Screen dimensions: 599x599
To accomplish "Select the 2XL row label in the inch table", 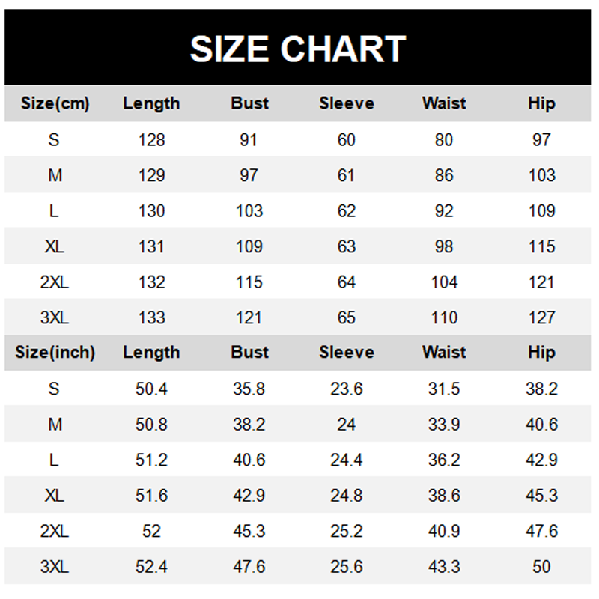I will click(55, 531).
